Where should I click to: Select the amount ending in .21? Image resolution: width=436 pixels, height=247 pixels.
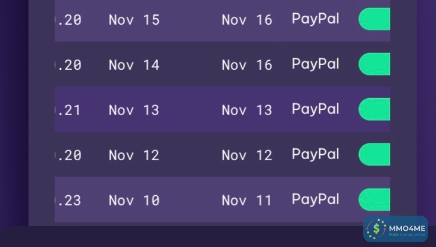point(68,110)
